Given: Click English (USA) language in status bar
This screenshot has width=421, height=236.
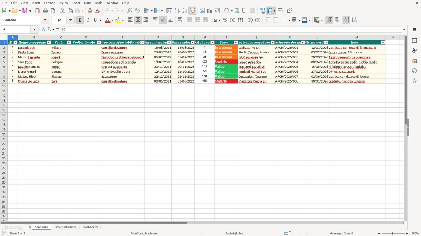Looking at the screenshot, I should pyautogui.click(x=234, y=233).
